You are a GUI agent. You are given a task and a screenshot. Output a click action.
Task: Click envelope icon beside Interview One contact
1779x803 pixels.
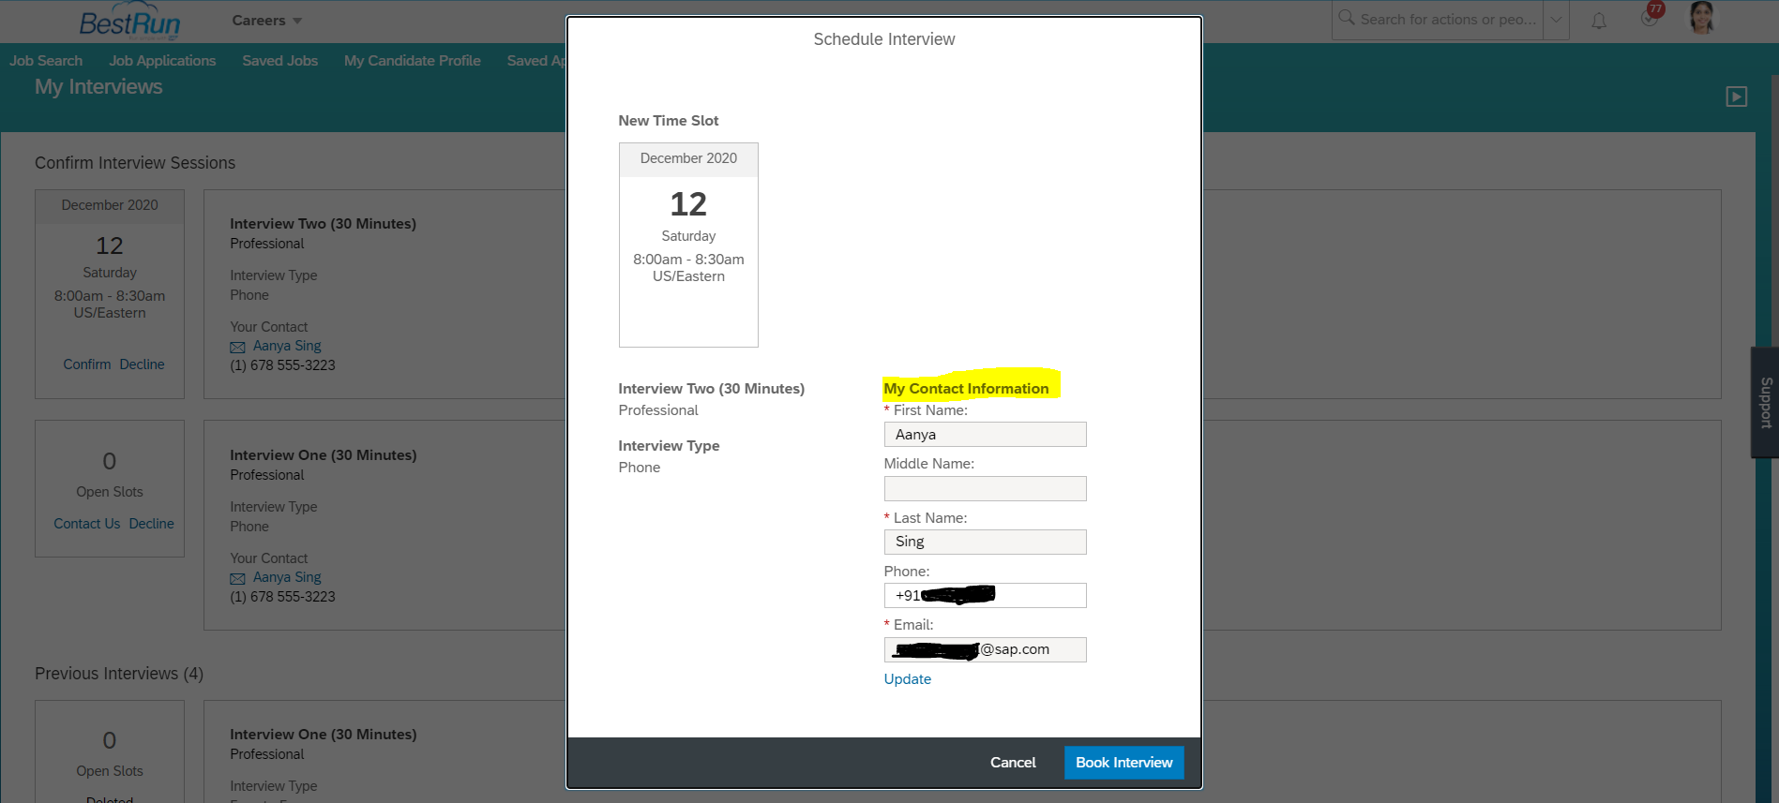pos(238,578)
